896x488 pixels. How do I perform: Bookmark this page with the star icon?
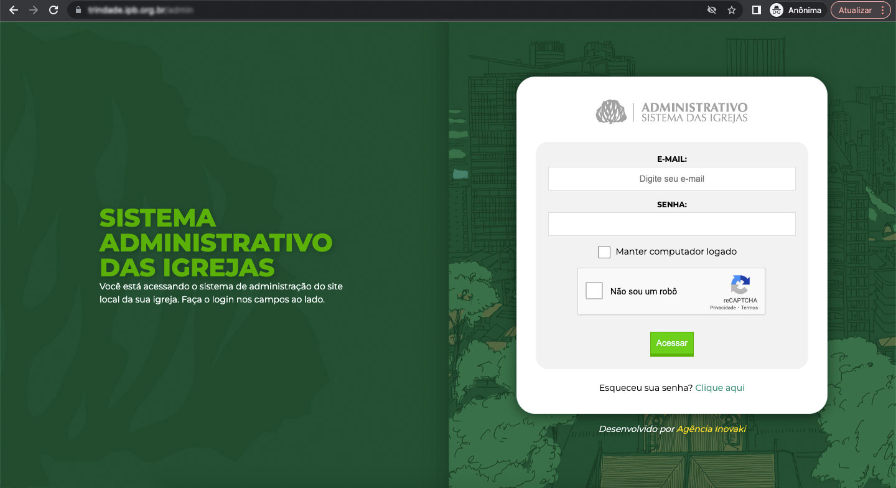tap(732, 10)
